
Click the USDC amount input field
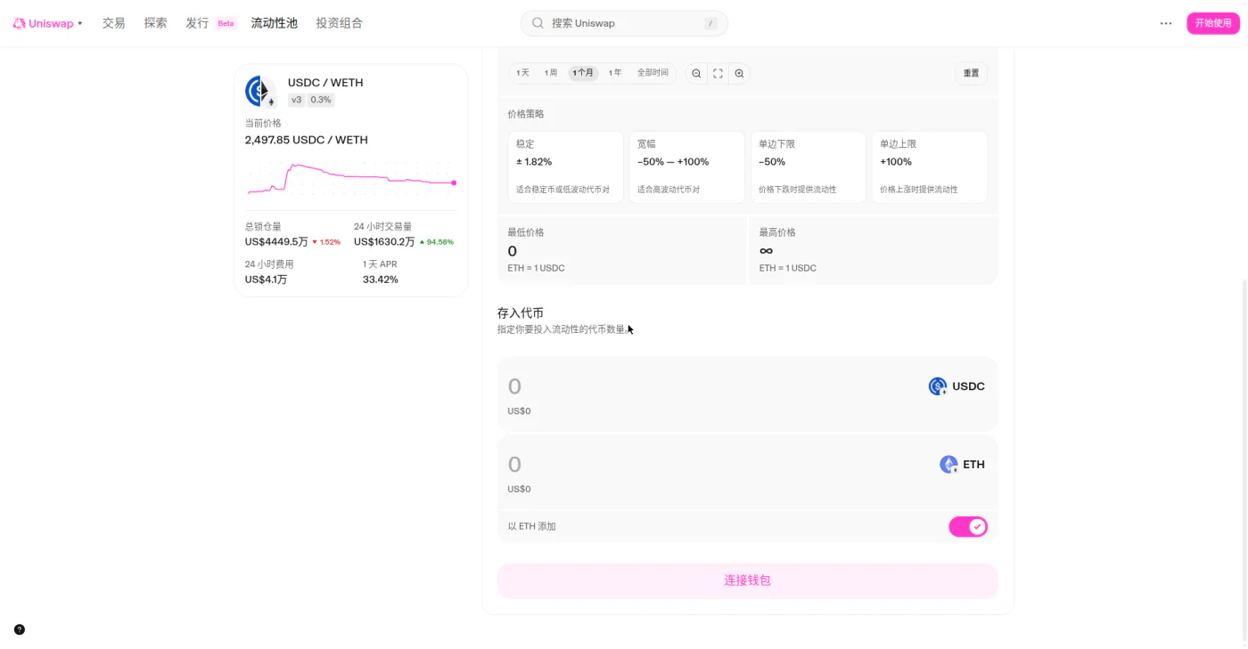point(713,386)
